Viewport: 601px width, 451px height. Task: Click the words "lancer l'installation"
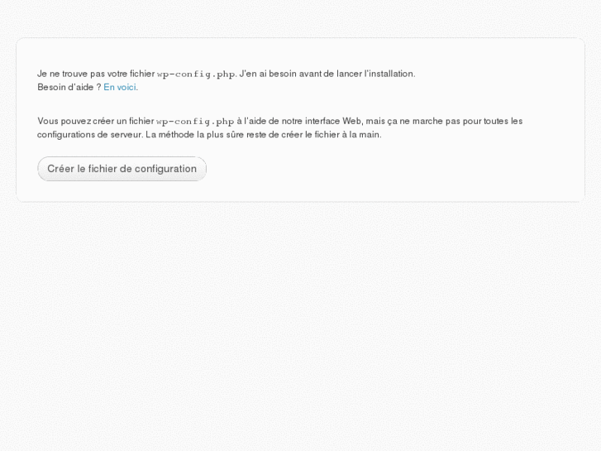pos(380,74)
